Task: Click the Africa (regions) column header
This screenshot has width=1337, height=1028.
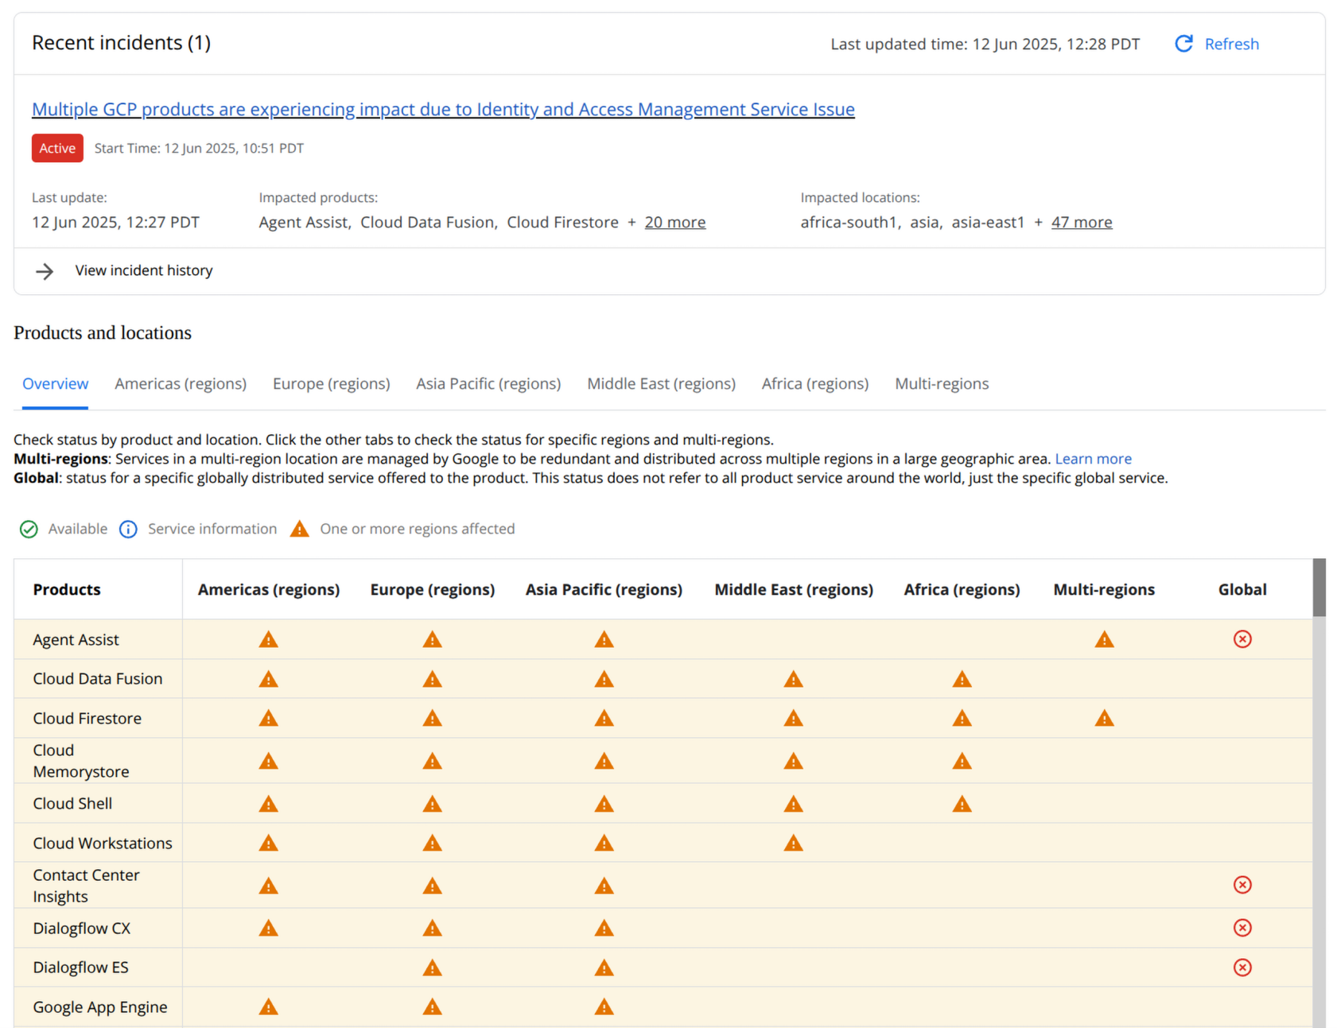Action: 962,590
